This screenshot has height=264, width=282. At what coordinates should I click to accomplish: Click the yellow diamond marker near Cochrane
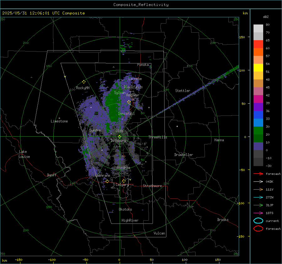coord(107,181)
